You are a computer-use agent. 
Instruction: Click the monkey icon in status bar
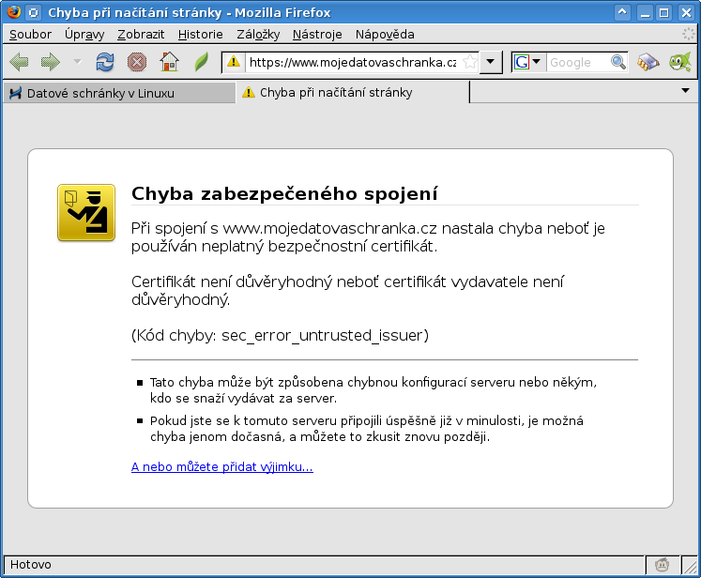pos(662,565)
